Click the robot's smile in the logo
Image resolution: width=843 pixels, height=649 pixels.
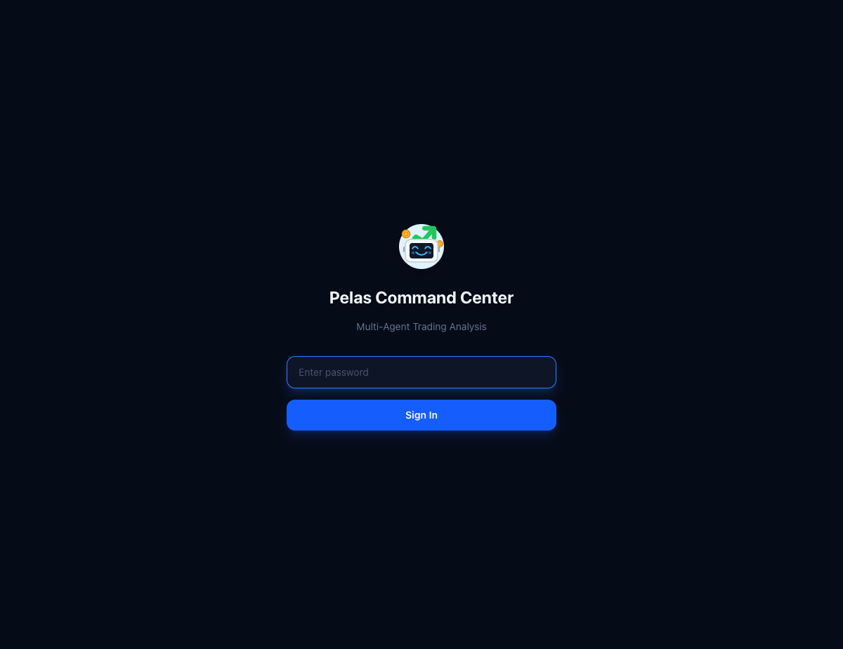point(421,254)
